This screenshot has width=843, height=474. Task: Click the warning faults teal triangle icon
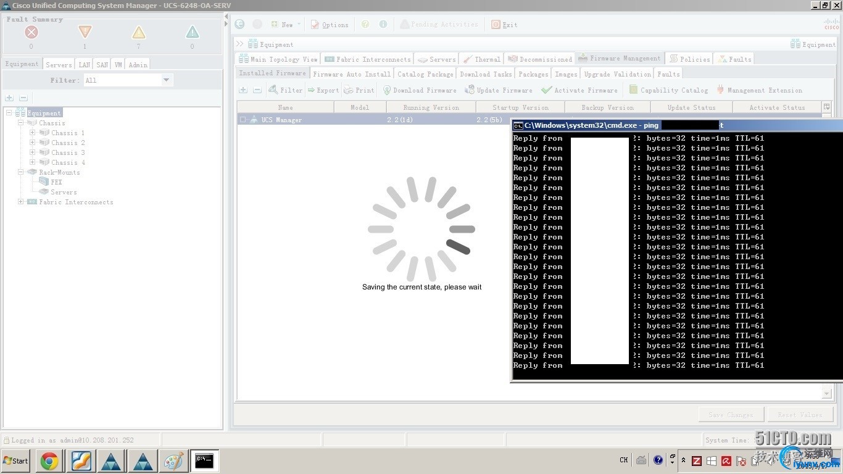click(193, 32)
